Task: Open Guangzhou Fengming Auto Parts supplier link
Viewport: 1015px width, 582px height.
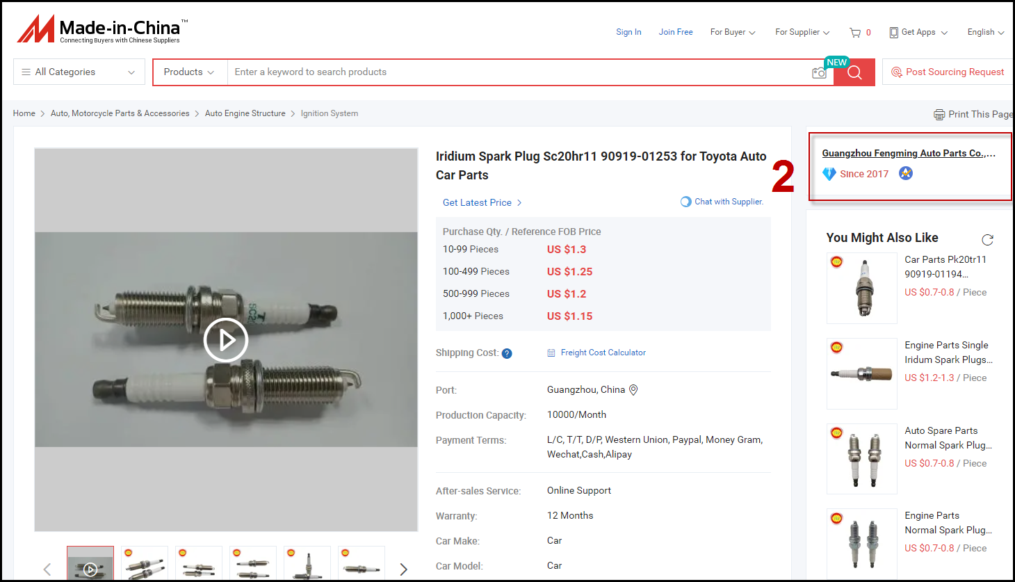Action: 909,154
